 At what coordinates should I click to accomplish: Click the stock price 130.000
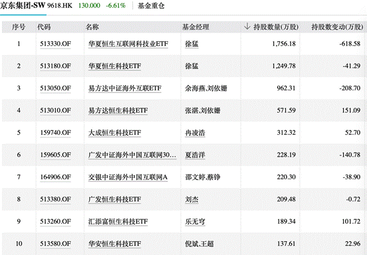(x=89, y=5)
